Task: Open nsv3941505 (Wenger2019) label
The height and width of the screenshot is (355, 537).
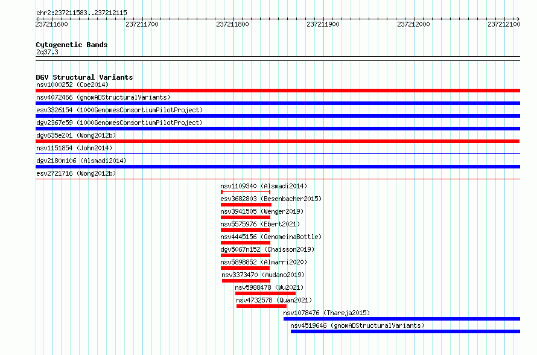Action: [262, 211]
